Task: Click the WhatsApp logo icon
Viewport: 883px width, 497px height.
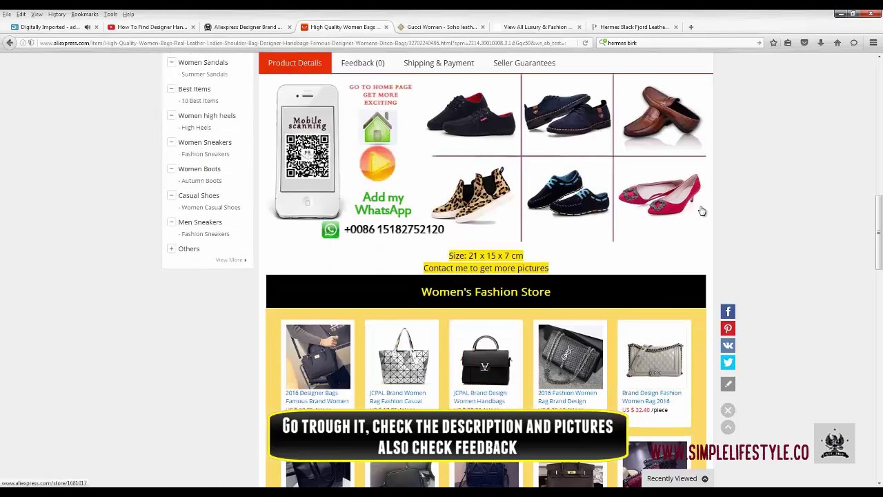Action: click(330, 229)
